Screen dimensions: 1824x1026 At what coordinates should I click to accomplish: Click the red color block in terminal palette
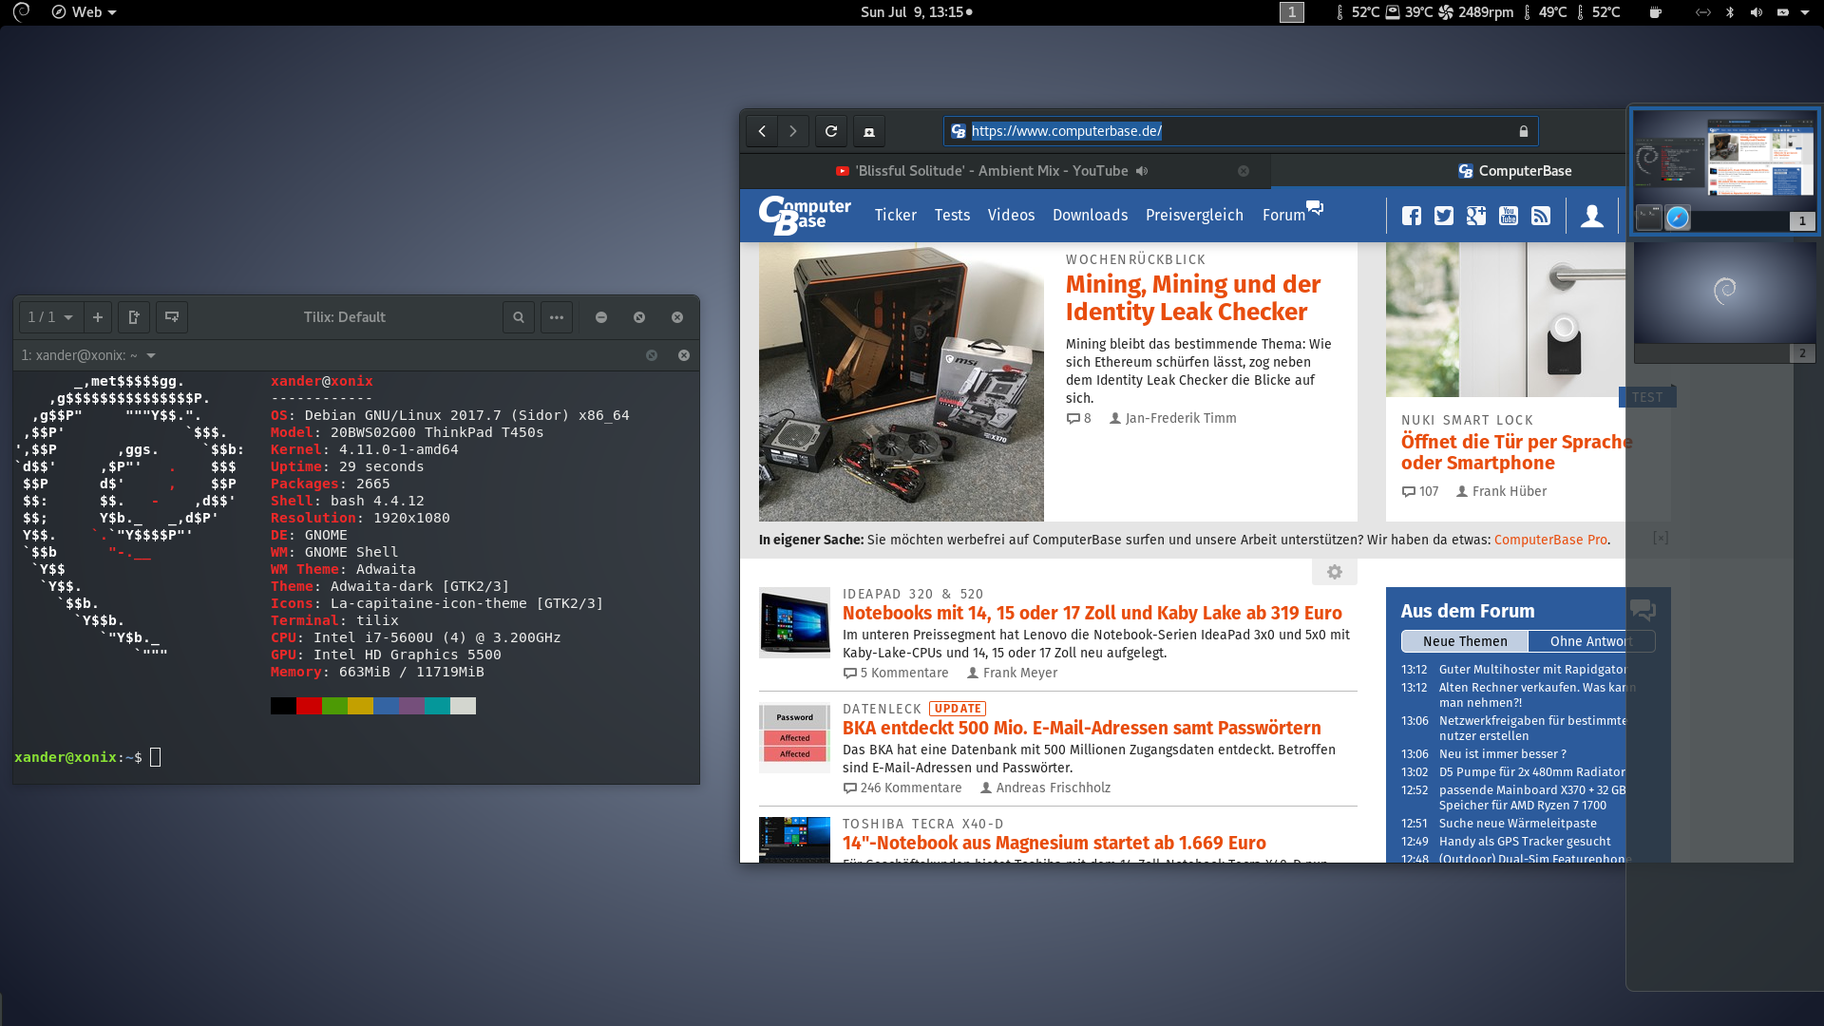tap(309, 706)
